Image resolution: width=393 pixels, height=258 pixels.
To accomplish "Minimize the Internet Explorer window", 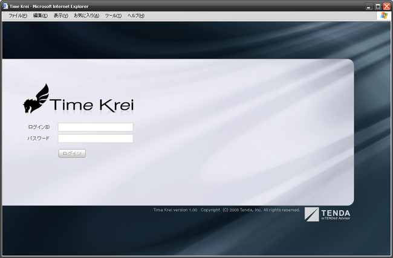I will click(x=369, y=6).
